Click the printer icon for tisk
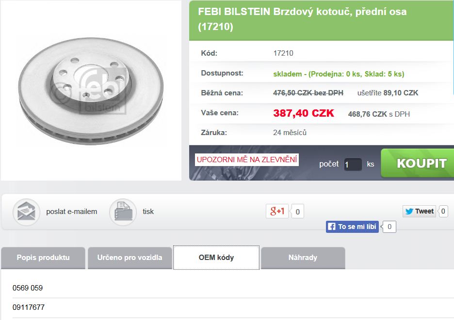Screen dimensions: 454x320 (123, 212)
